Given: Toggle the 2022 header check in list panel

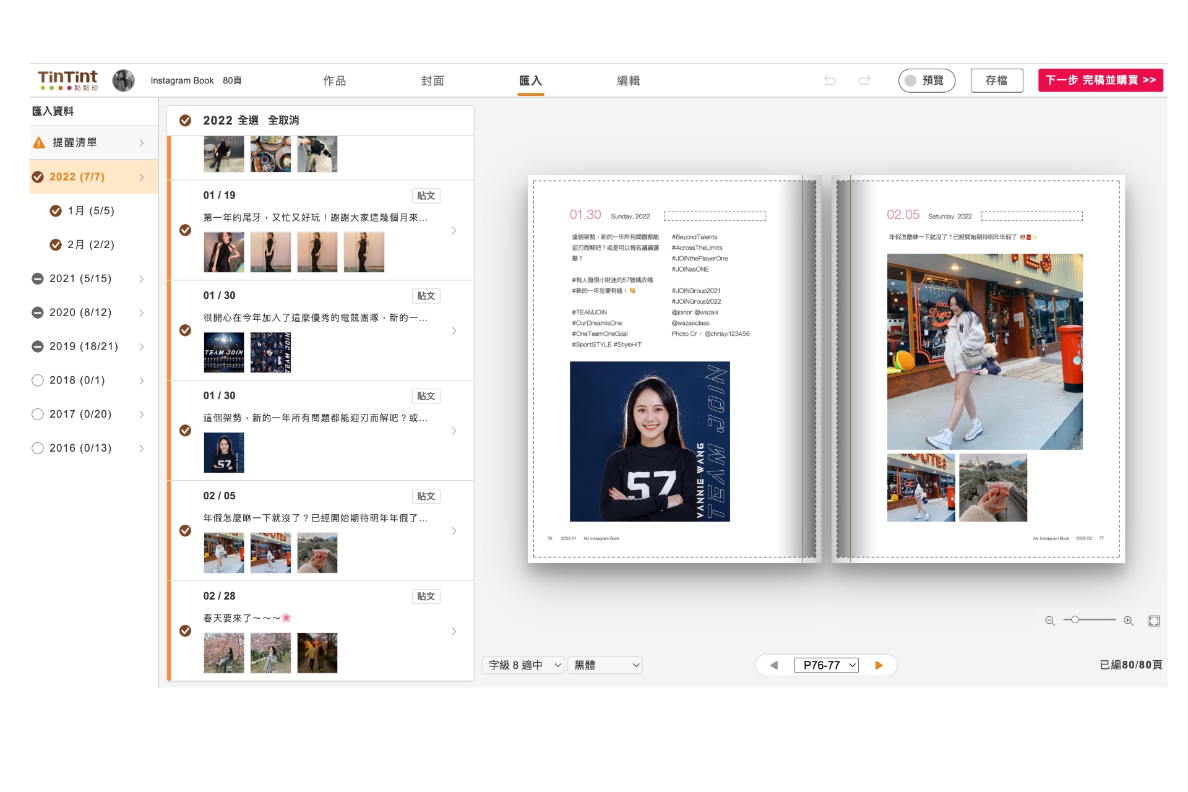Looking at the screenshot, I should pos(185,120).
